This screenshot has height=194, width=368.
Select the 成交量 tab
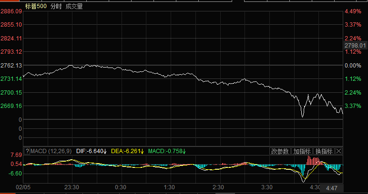click(74, 6)
